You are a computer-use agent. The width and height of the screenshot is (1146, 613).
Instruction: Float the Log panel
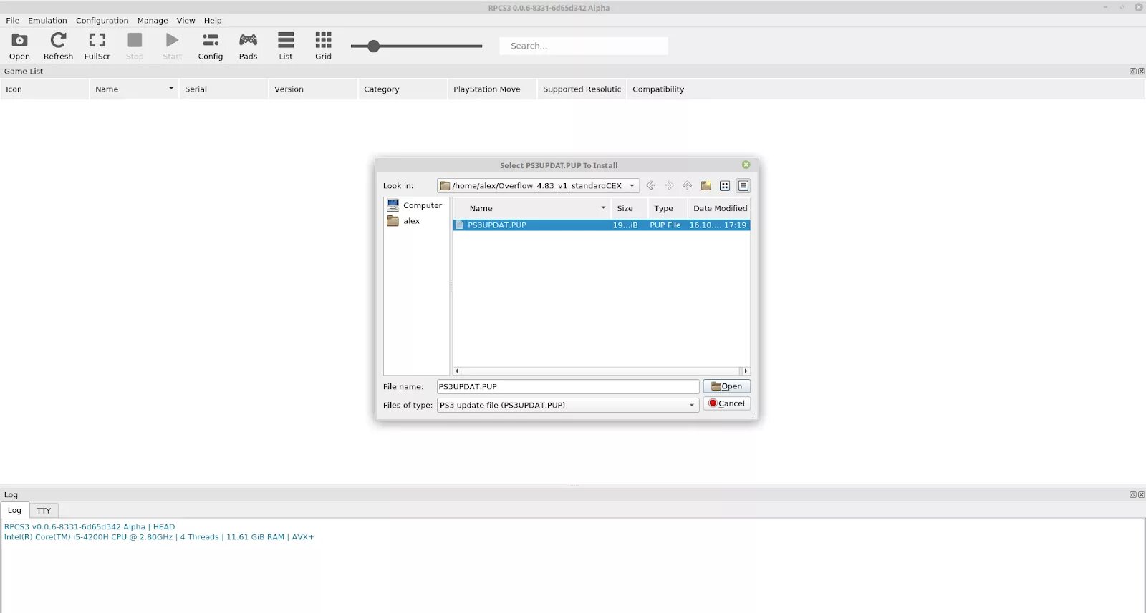(x=1133, y=495)
